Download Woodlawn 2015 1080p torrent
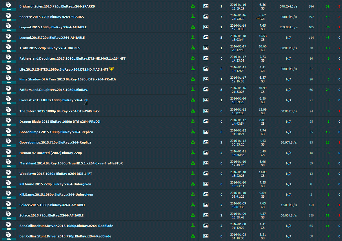342x241 pixels. coord(193,174)
